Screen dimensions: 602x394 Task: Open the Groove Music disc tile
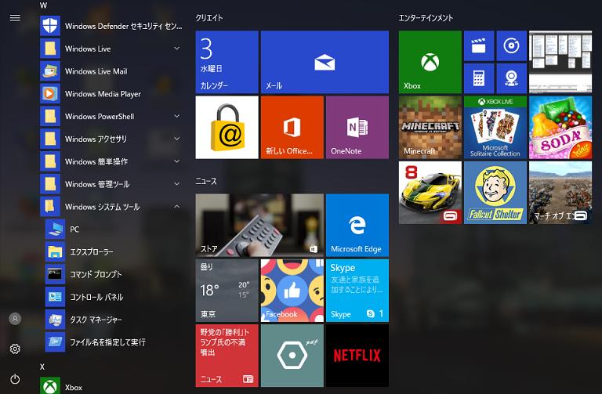point(511,46)
